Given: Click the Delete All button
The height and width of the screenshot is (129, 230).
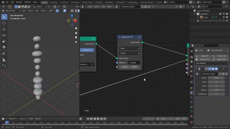Looking at the screenshot, I should click(x=220, y=56).
